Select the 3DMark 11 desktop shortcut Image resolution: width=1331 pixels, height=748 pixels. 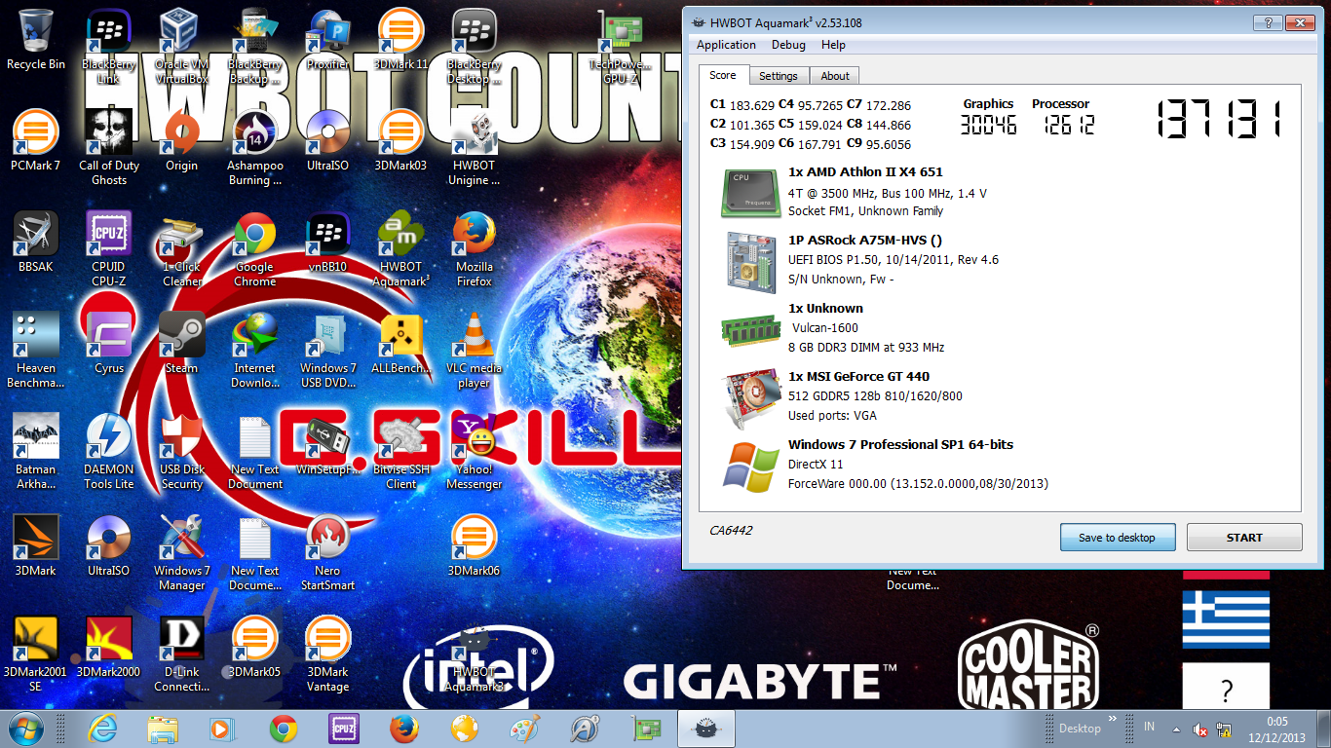400,40
